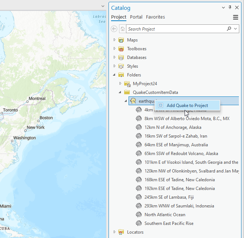Choose Add Quake to Project menu entry
Image resolution: width=244 pixels, height=238 pixels.
click(x=187, y=106)
